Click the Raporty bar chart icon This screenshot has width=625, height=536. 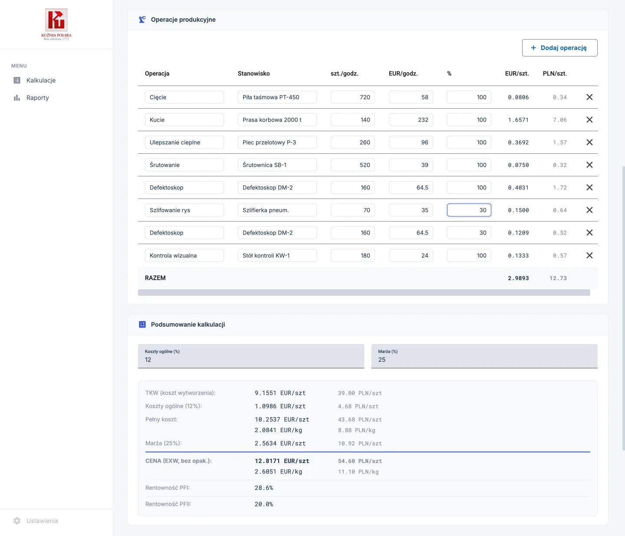pyautogui.click(x=17, y=98)
